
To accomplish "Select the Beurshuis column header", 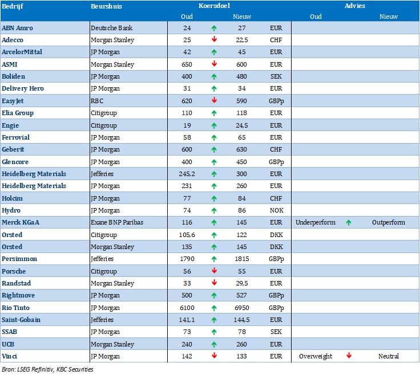I will click(106, 6).
